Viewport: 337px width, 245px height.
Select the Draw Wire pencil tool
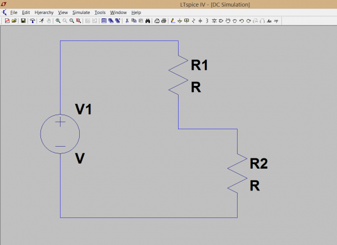click(173, 21)
